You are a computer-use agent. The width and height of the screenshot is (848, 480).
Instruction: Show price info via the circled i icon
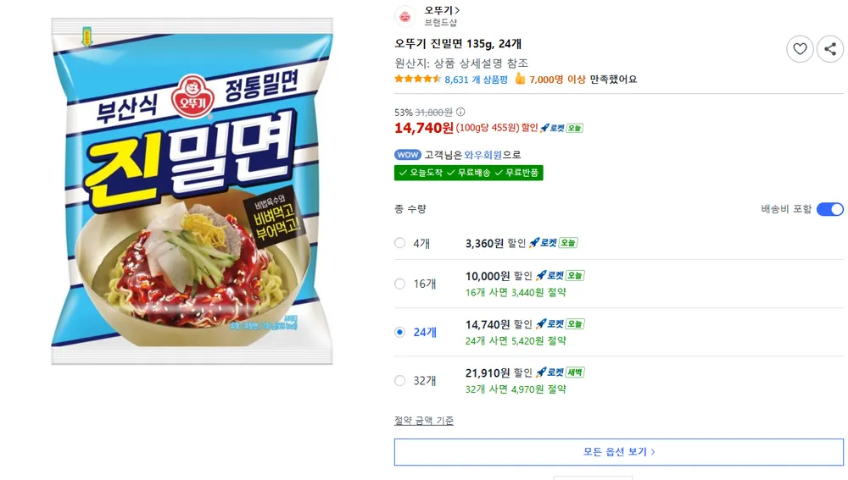click(x=460, y=112)
